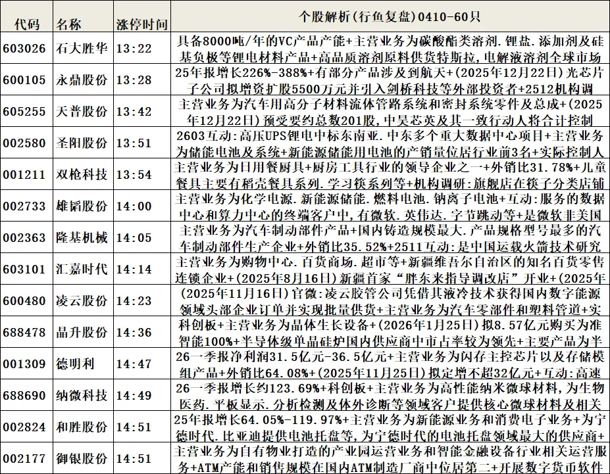610x474 pixels.
Task: Select stock name 石大胜华
Action: 82,48
